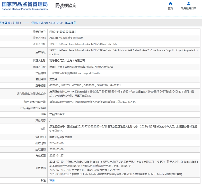This screenshot has width=202, height=185.
Task: Click the approval date 2022-05-06 in 批准日期 row
Action: click(x=56, y=143)
